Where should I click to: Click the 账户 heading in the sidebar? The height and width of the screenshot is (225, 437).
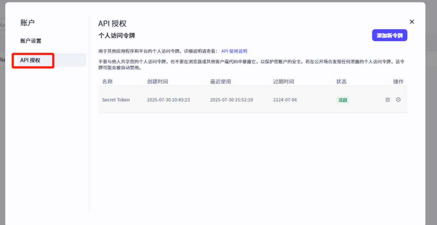click(x=28, y=23)
